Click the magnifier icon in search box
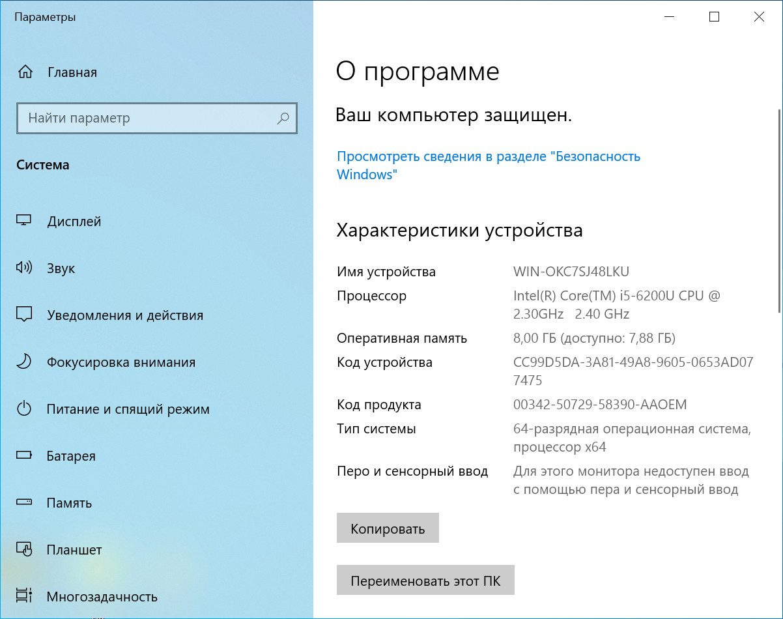 click(283, 119)
